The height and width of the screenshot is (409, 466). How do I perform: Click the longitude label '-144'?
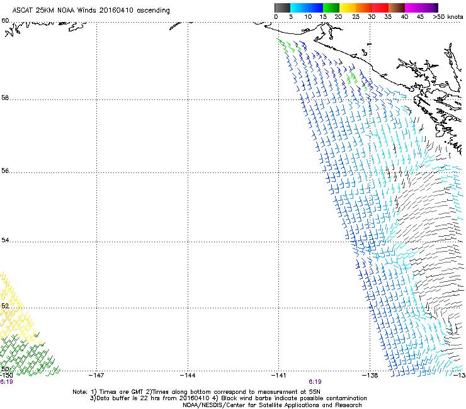coord(188,376)
